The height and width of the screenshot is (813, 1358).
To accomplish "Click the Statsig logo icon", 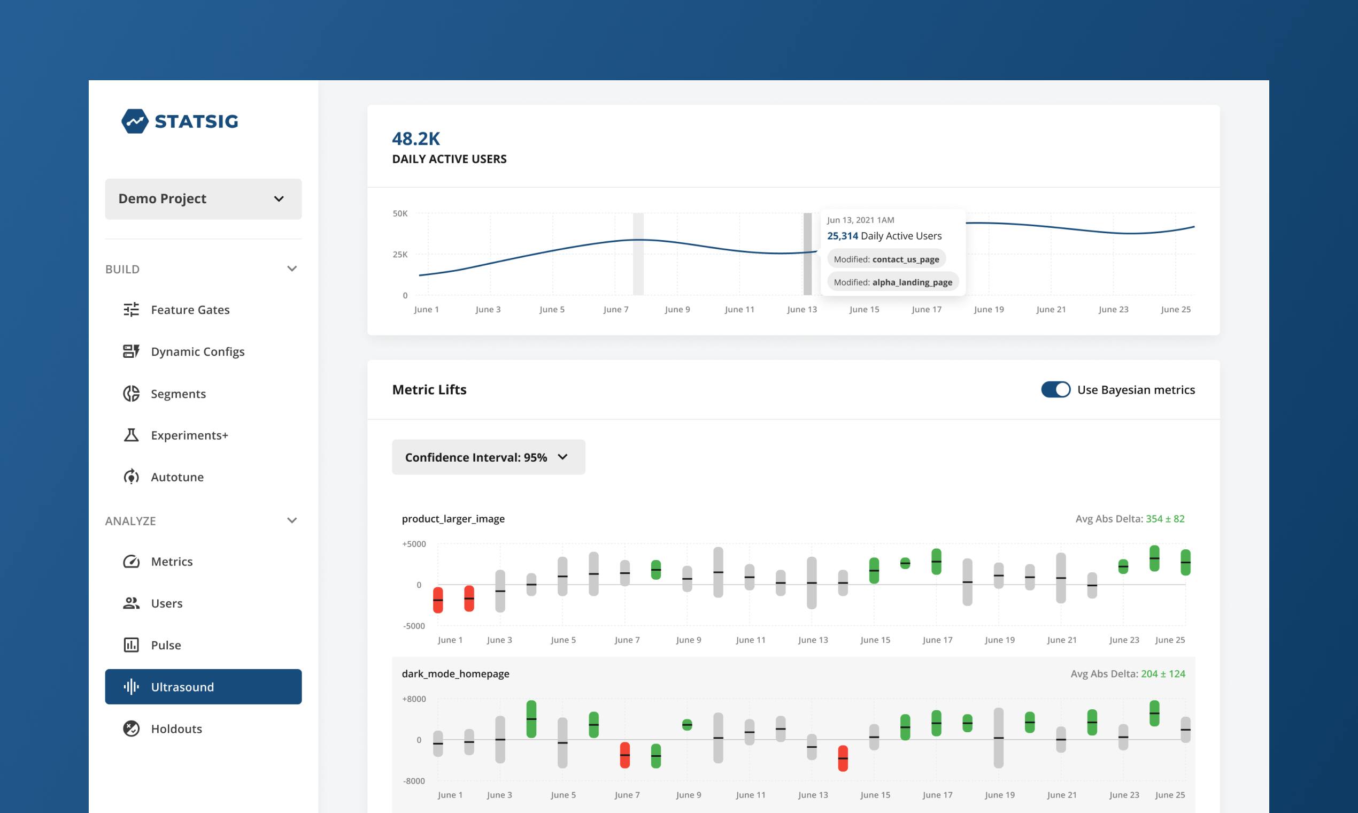I will 135,121.
